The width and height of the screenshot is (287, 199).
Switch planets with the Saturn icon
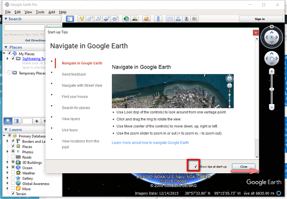146,19
